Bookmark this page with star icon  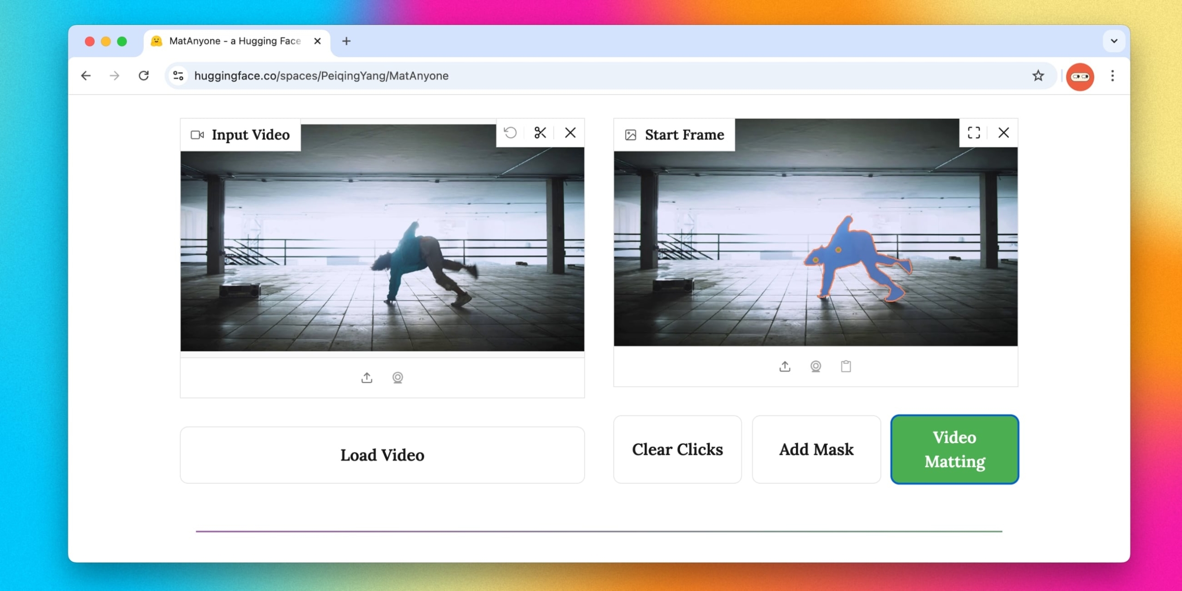1038,76
